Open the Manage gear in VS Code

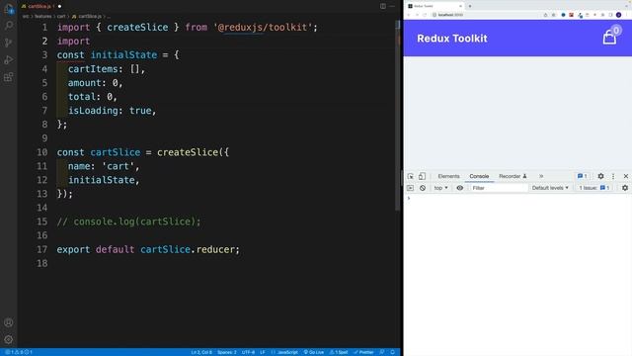(9, 339)
